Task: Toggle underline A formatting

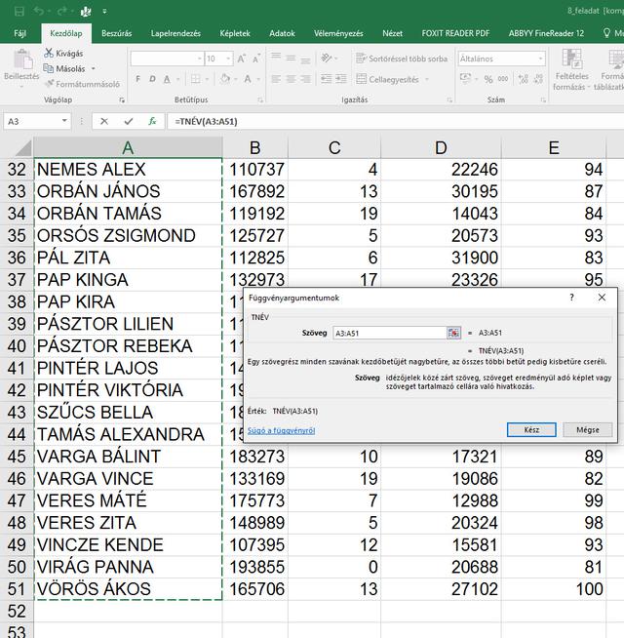Action: (167, 79)
